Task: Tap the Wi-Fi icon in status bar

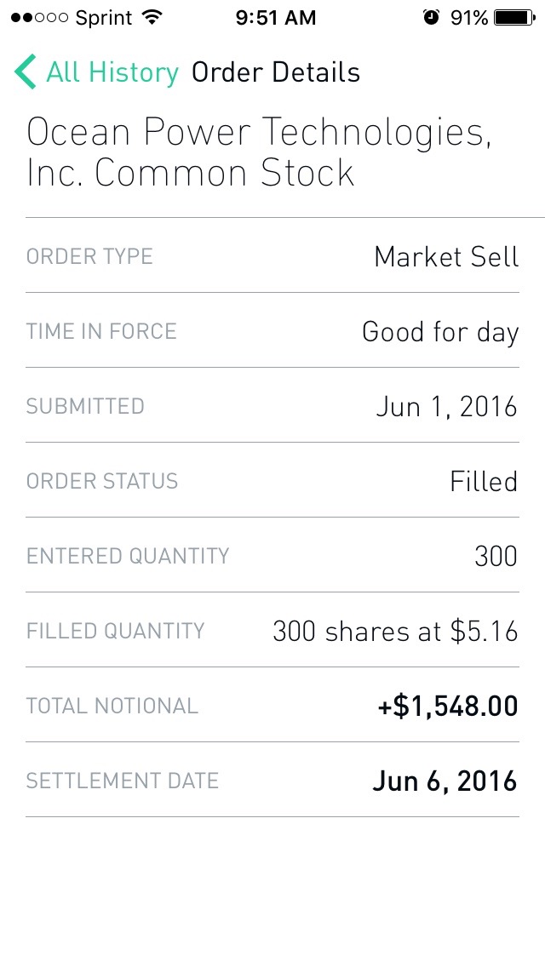Action: point(152,18)
